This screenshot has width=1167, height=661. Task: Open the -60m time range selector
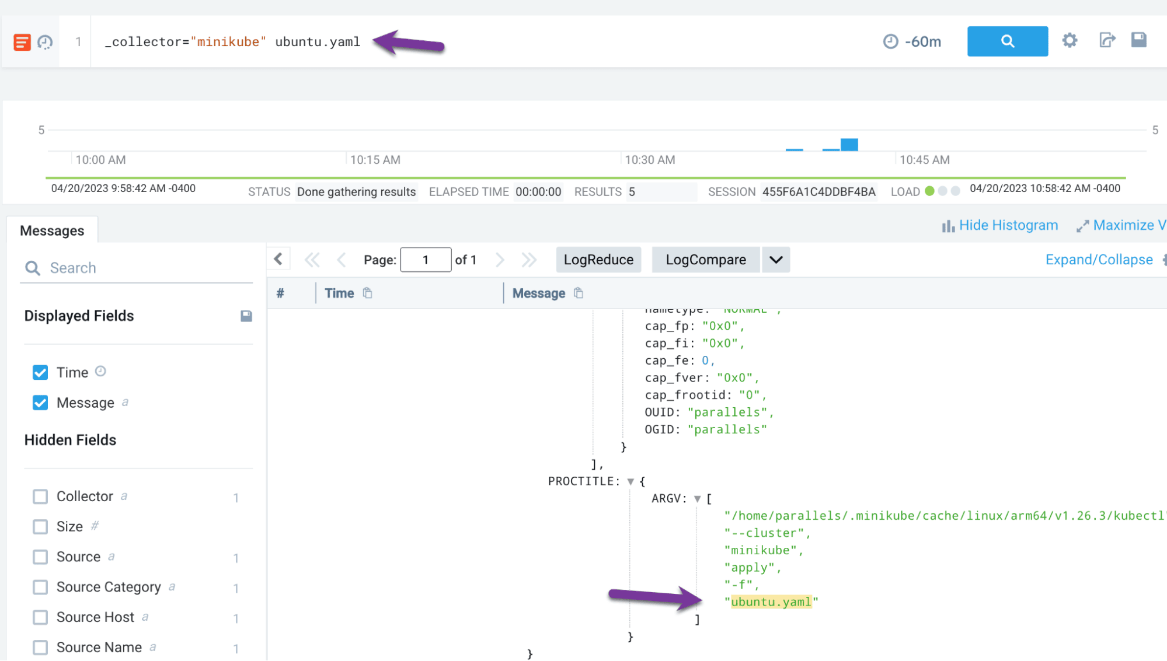tap(912, 41)
